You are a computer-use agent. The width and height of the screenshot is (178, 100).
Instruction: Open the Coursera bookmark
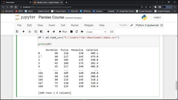98,11
